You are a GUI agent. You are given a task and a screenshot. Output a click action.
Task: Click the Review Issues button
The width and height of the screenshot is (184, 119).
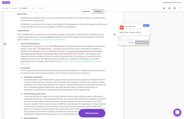pyautogui.click(x=92, y=113)
